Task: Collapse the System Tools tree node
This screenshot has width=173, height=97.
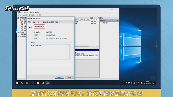Action: 18,20
